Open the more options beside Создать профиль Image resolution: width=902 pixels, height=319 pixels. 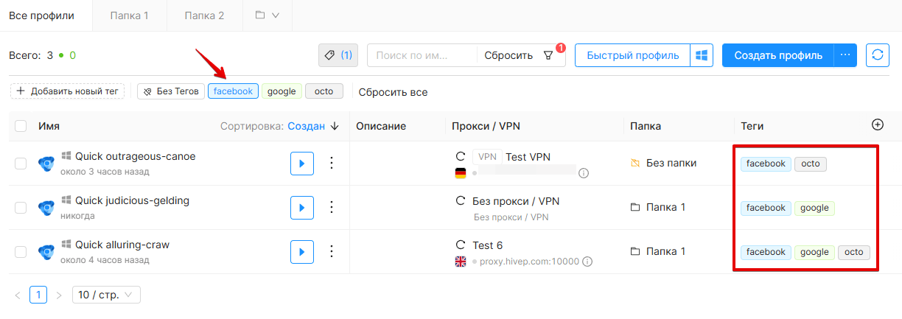[x=845, y=55]
